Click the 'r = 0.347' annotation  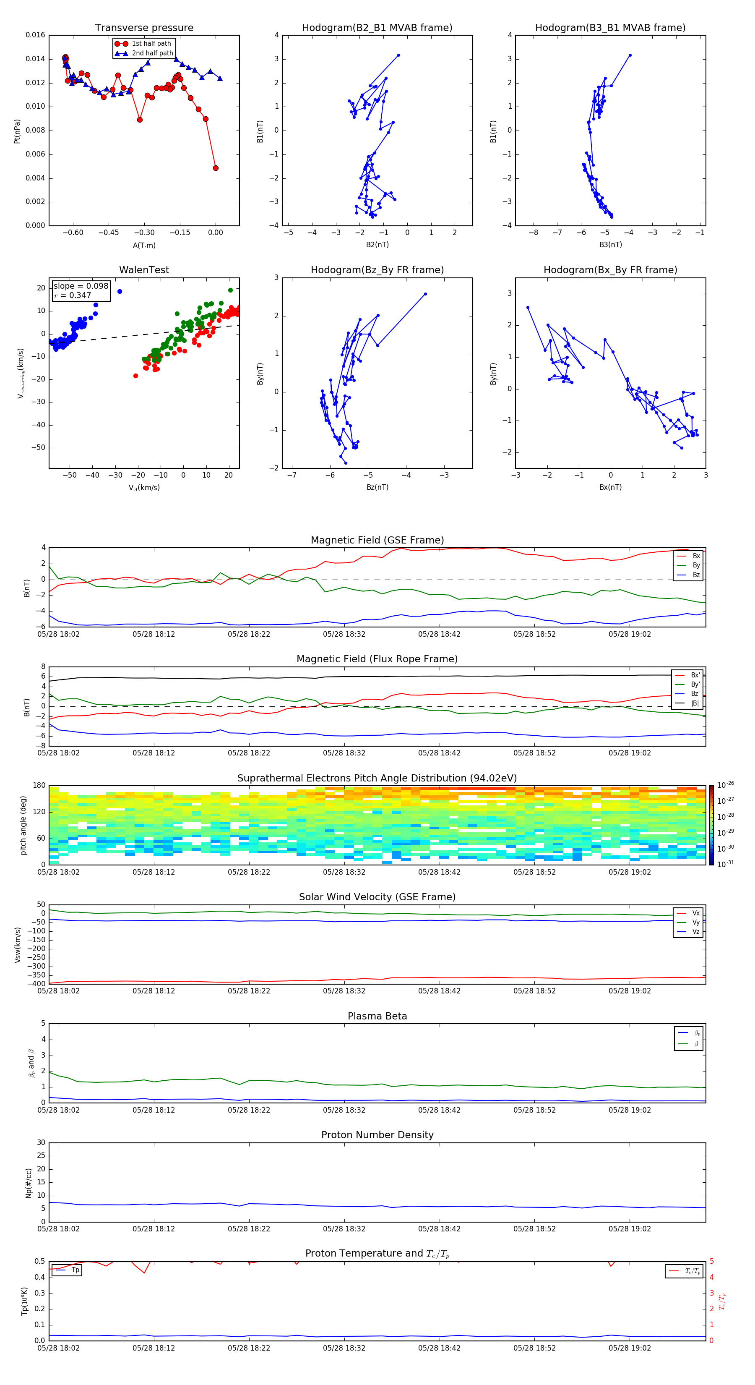click(x=73, y=295)
